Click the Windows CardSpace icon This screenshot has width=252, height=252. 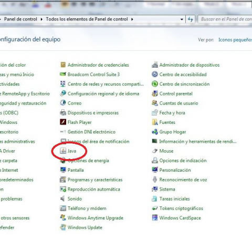[155, 218]
